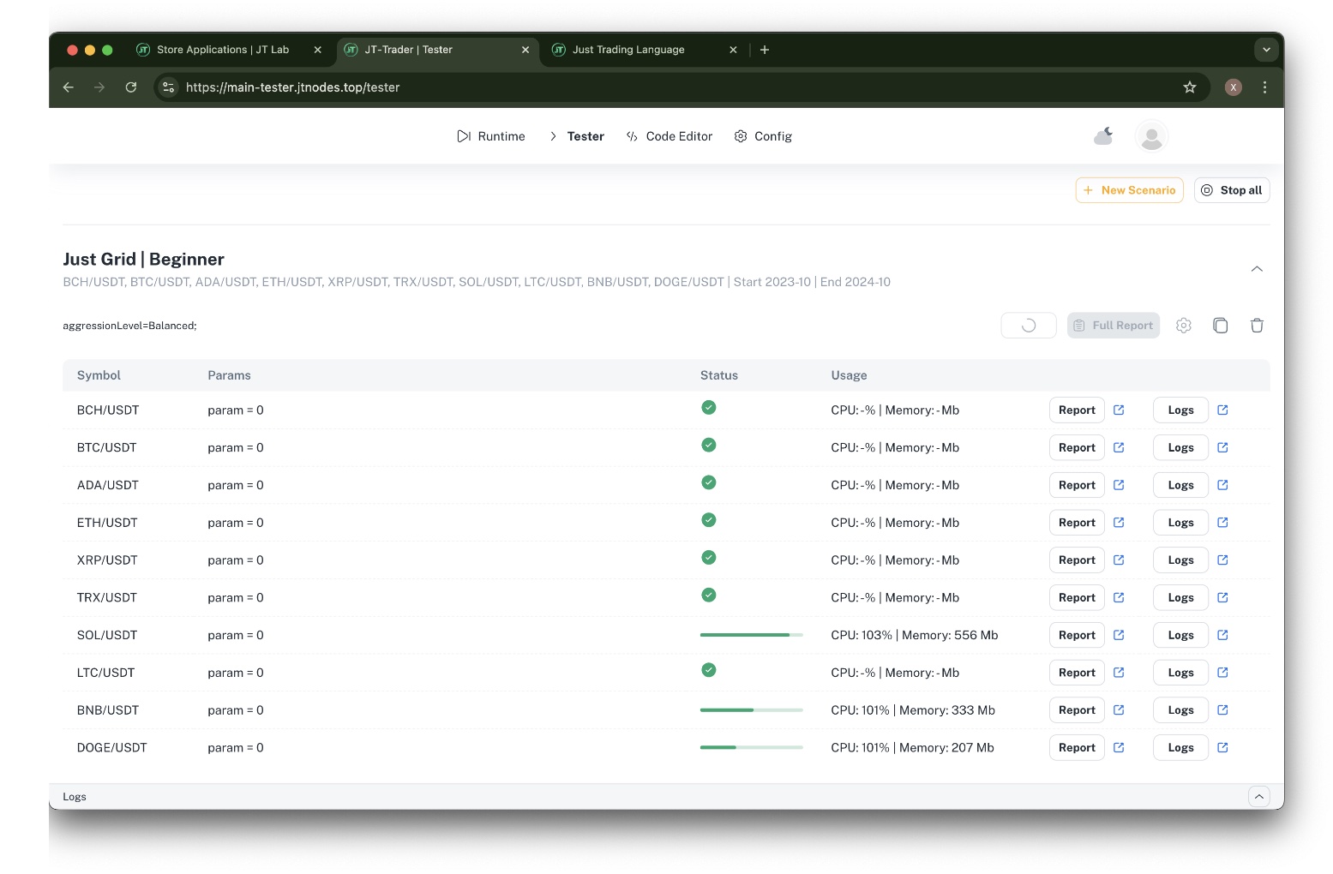This screenshot has height=874, width=1333.
Task: Click Stop all button
Action: (x=1232, y=190)
